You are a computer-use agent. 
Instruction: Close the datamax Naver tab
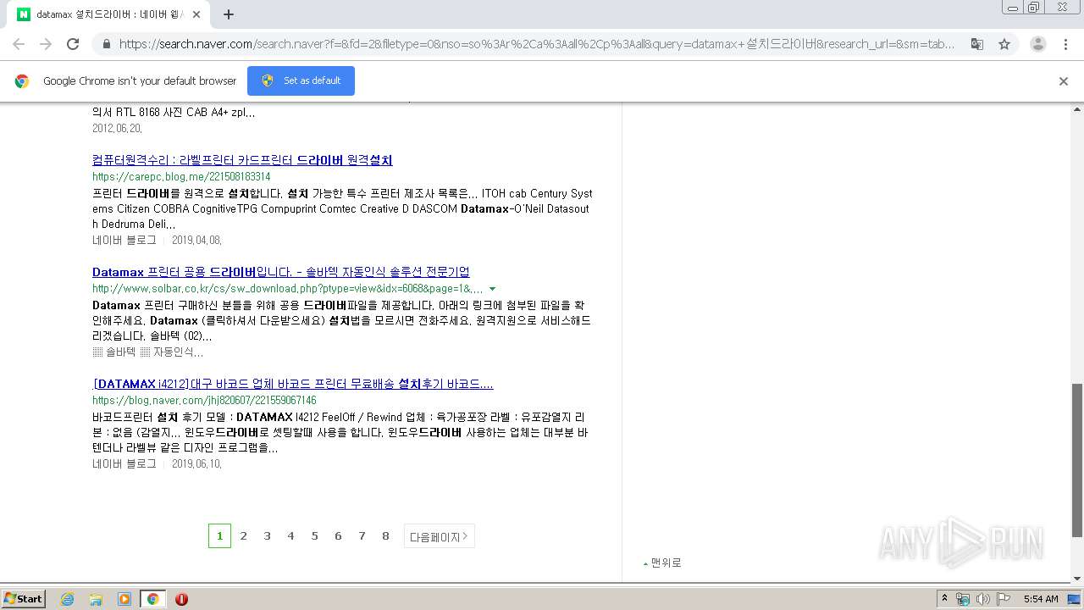[197, 14]
